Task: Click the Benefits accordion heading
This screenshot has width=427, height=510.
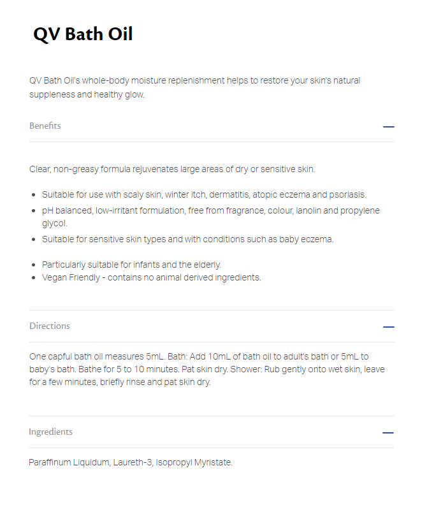Action: tap(45, 126)
